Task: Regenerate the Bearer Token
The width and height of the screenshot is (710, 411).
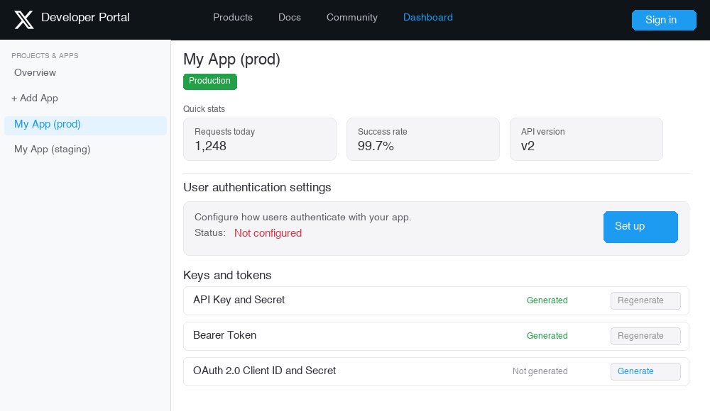Action: tap(645, 336)
